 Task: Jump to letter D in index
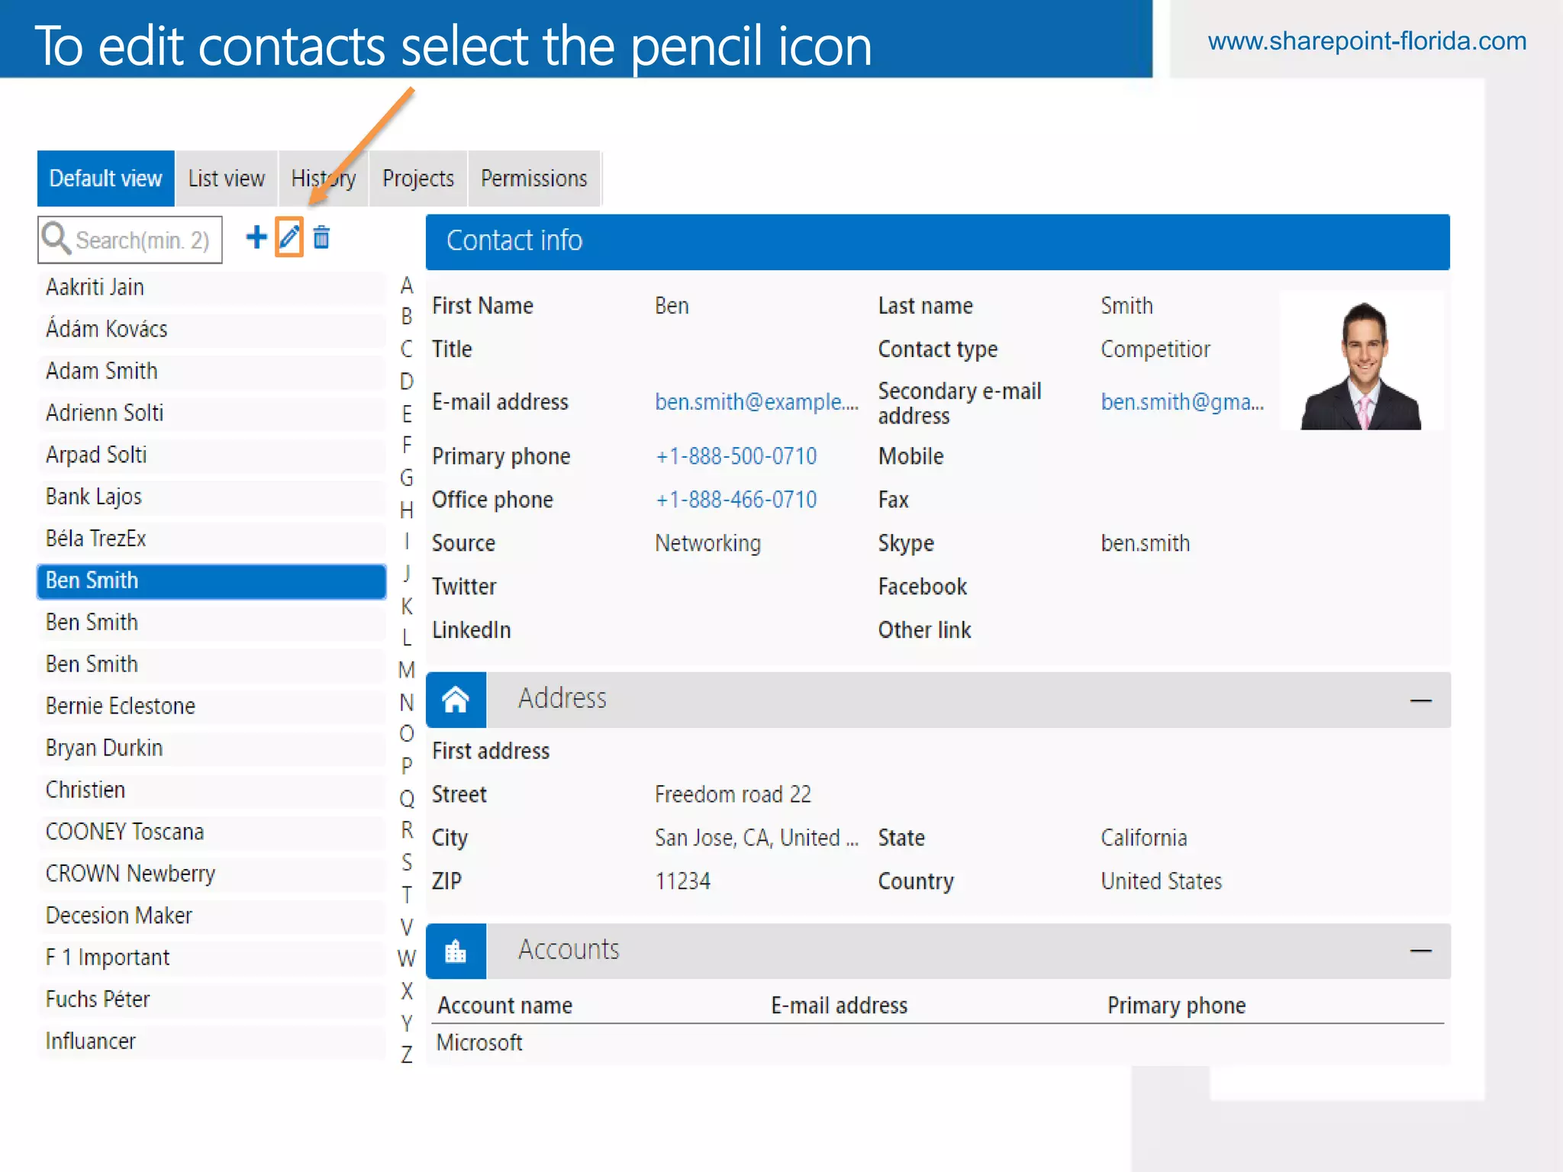coord(407,382)
